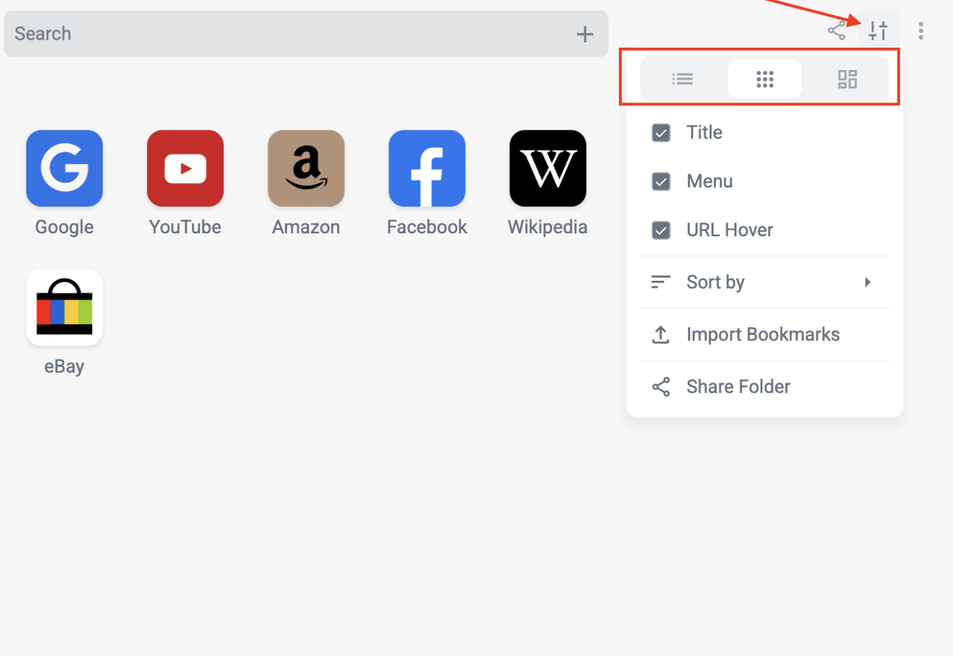Uncheck the Menu checkbox
953x656 pixels.
point(661,182)
